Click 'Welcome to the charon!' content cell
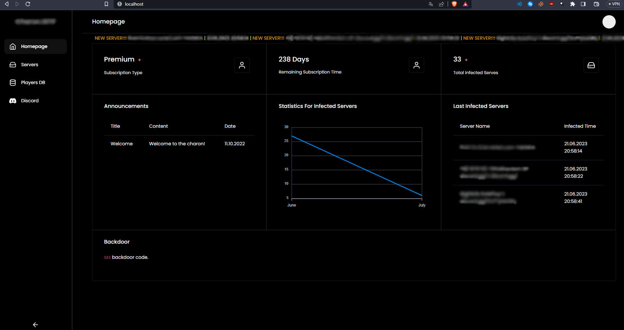This screenshot has width=624, height=330. point(177,144)
